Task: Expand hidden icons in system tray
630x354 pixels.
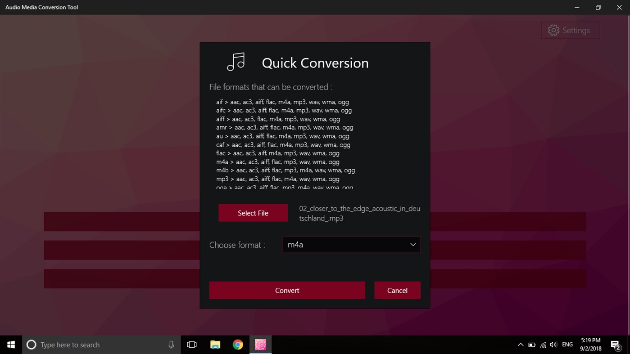Action: click(521, 344)
